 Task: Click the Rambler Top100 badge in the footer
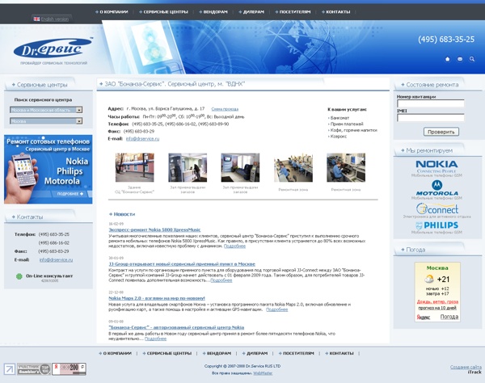point(34,369)
